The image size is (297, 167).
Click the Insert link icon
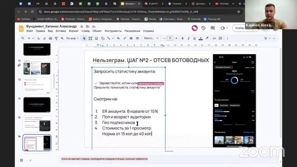pyautogui.click(x=214, y=39)
